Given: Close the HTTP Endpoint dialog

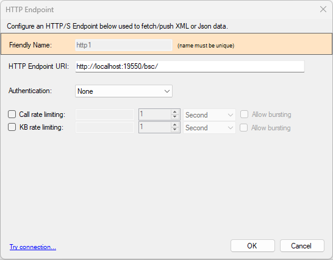Looking at the screenshot, I should [323, 9].
